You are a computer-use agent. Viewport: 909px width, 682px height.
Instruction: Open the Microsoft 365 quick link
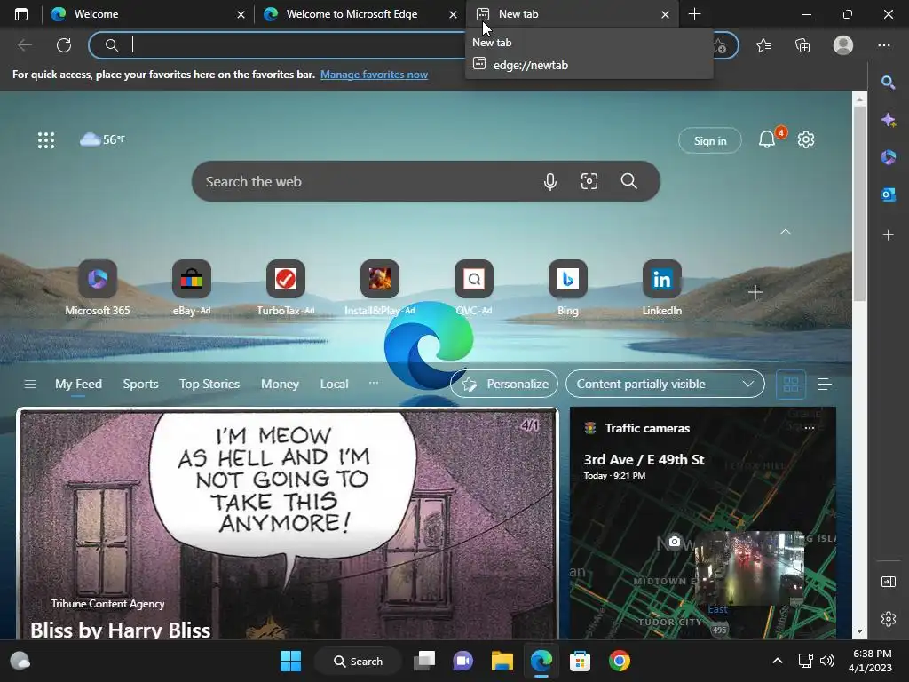98,289
